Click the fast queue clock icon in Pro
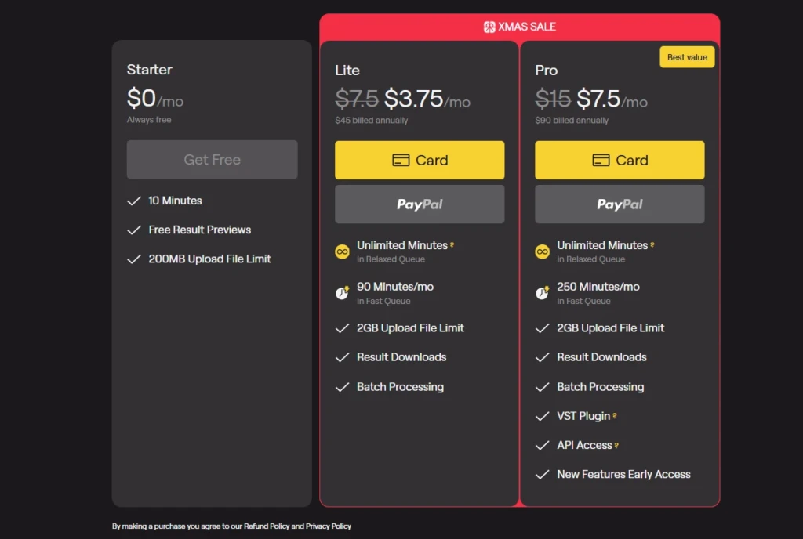This screenshot has width=803, height=539. [543, 293]
